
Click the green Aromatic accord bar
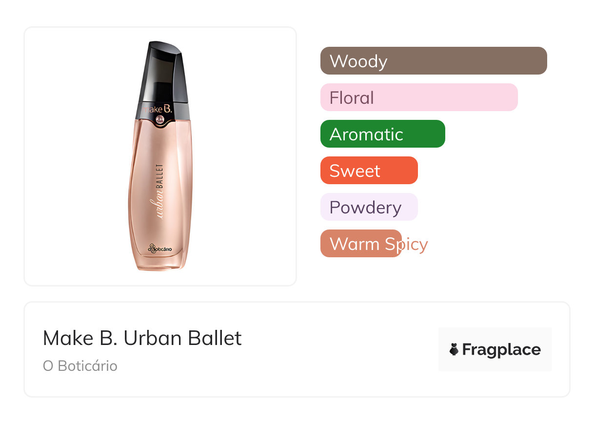[382, 134]
